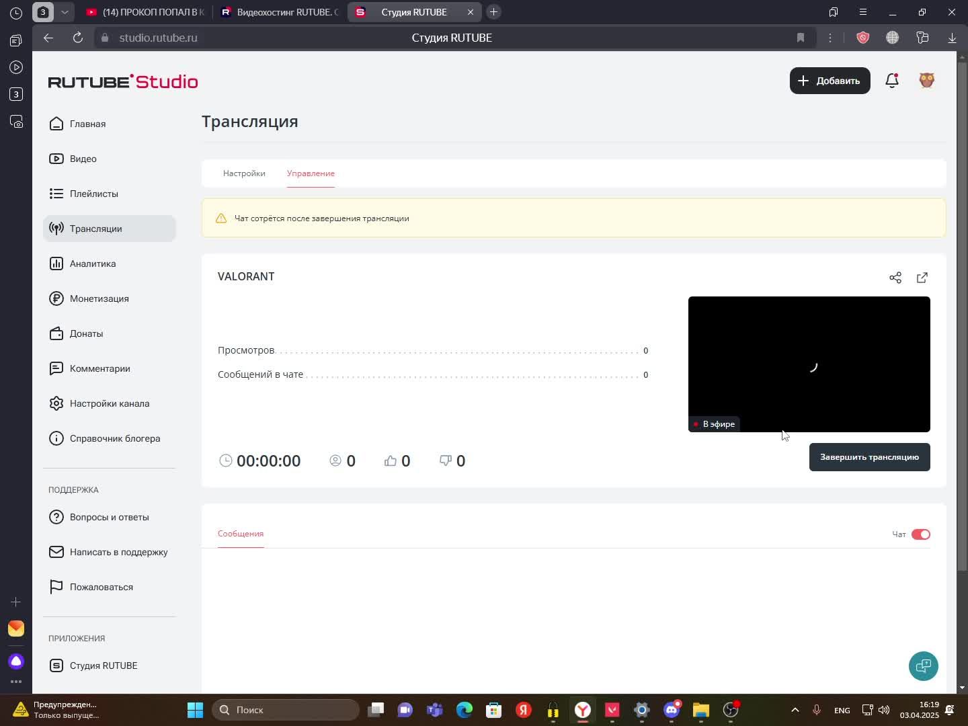The image size is (968, 726).
Task: Open Донаты in sidebar
Action: [109, 333]
